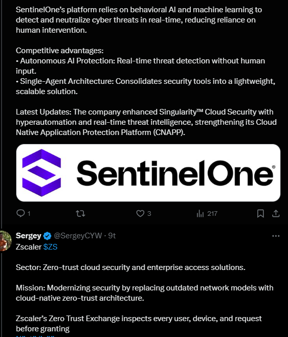Open the three-dot more menu on Zscaler post
The height and width of the screenshot is (337, 288).
pos(276,236)
